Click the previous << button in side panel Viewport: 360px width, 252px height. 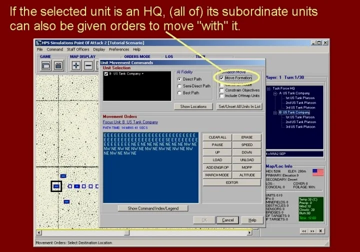pyautogui.click(x=304, y=231)
